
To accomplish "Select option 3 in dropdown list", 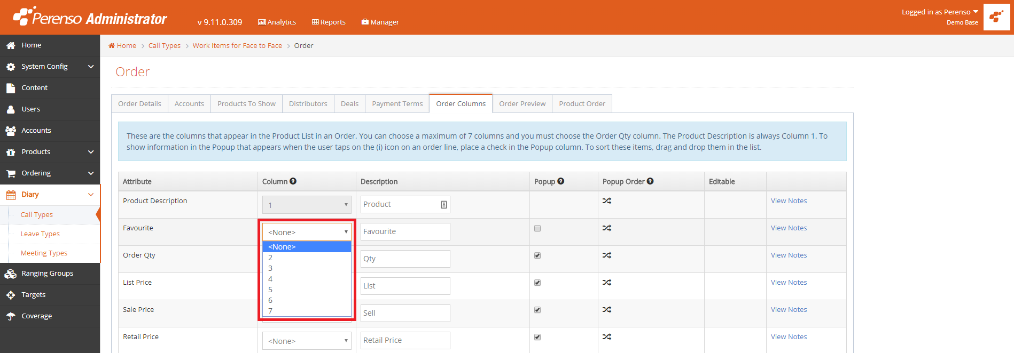I will (x=307, y=268).
